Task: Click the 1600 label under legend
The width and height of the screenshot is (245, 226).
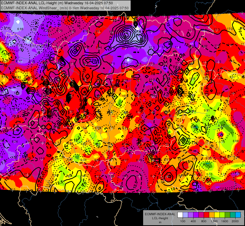Action: 225,221
